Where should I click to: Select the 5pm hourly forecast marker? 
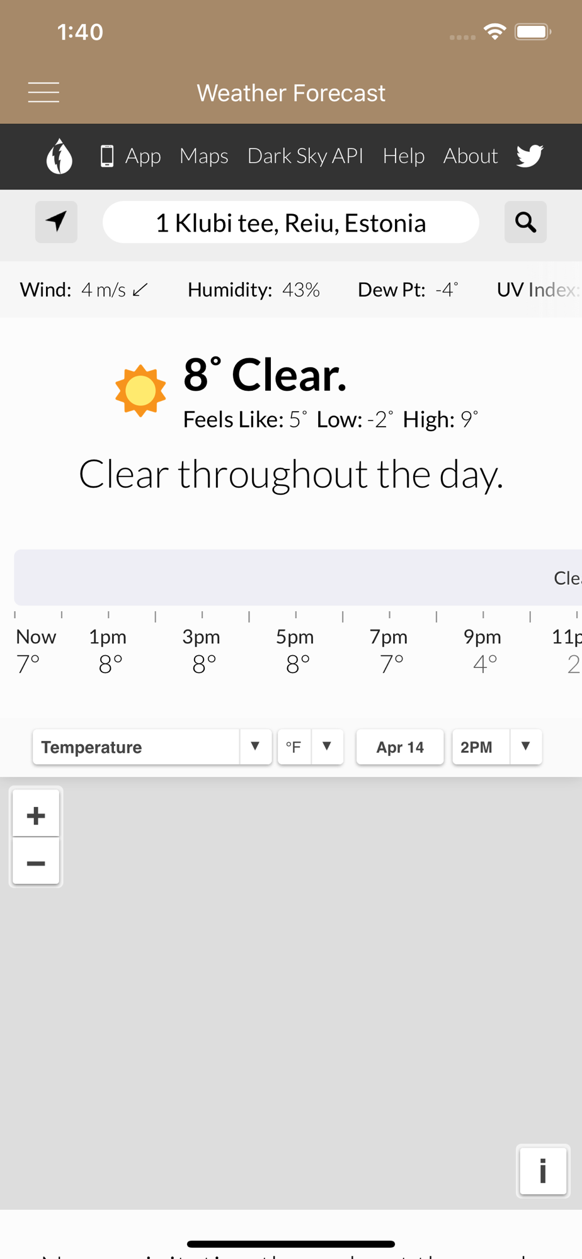[295, 650]
